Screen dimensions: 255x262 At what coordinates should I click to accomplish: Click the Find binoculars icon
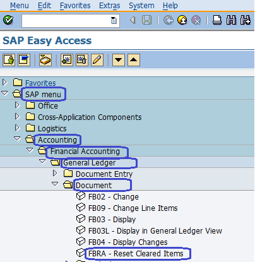tap(231, 20)
